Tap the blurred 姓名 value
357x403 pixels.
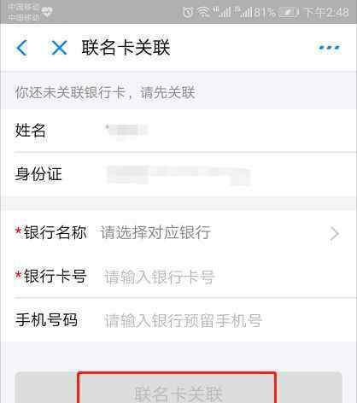coord(126,131)
